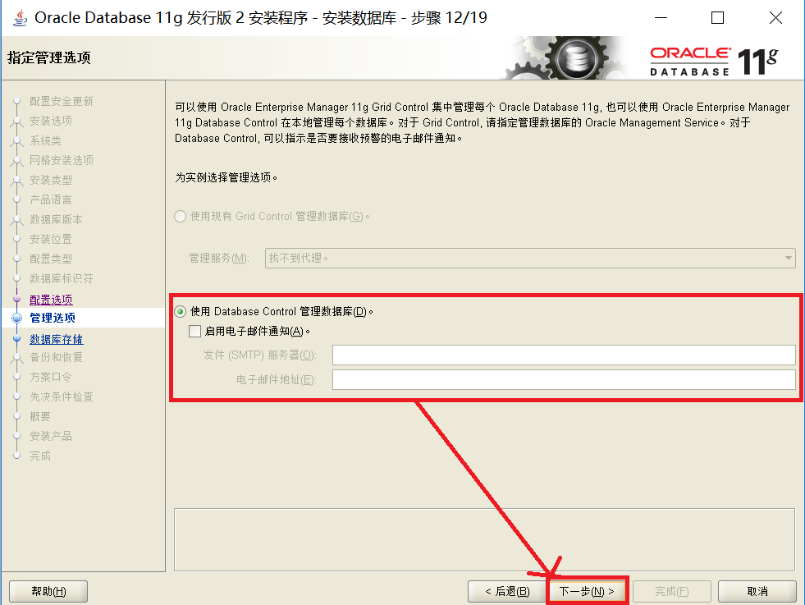This screenshot has height=605, width=805.
Task: Click the step marker beside 数据库存储
Action: 17,339
